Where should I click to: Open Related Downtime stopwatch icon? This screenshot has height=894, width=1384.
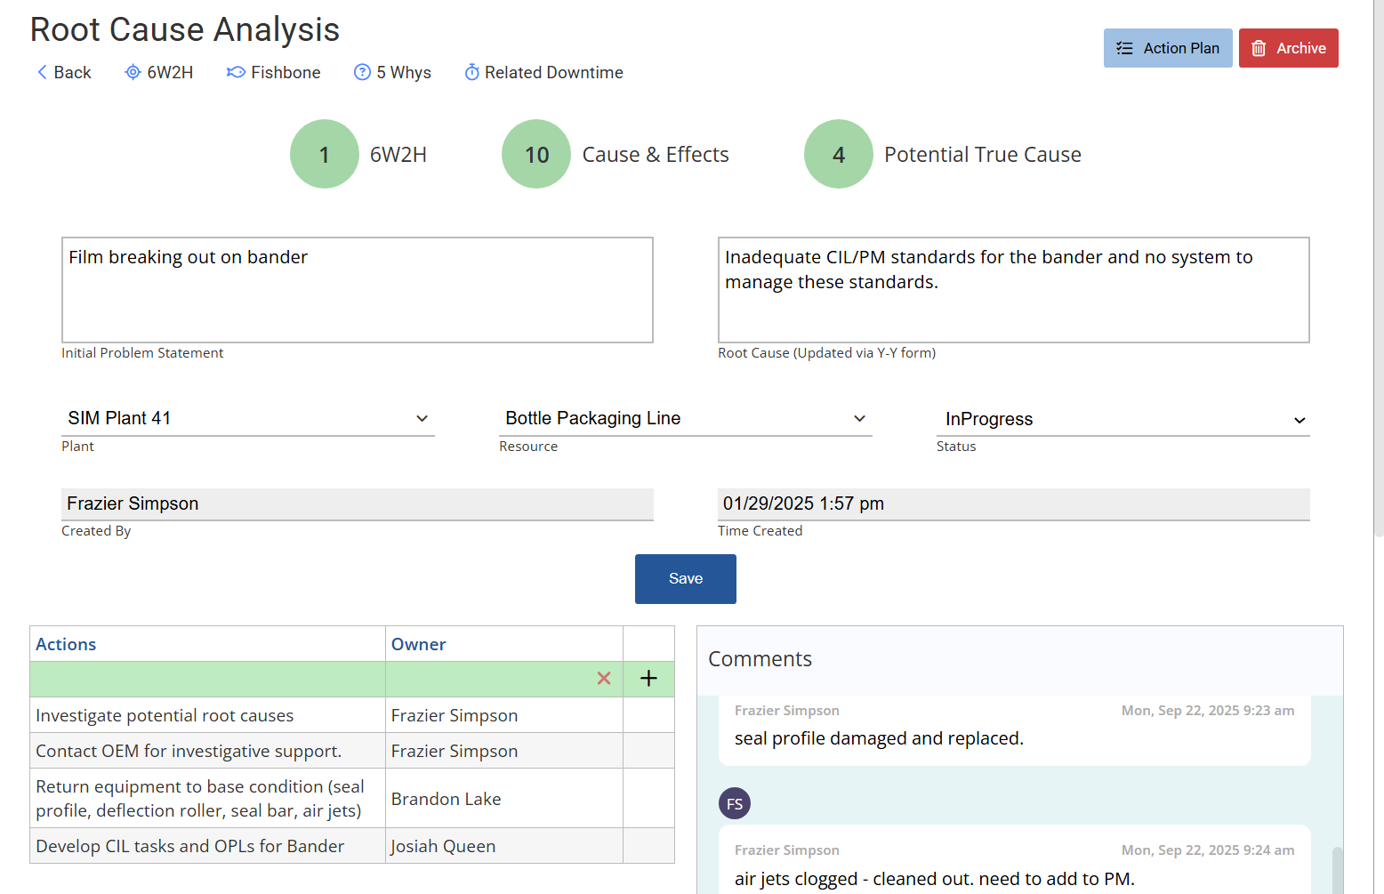471,72
